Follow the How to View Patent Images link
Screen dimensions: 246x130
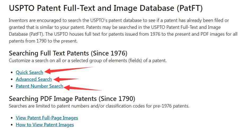45,125
